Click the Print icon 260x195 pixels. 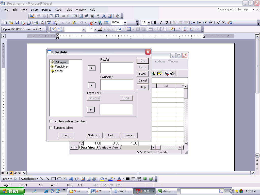(36, 23)
